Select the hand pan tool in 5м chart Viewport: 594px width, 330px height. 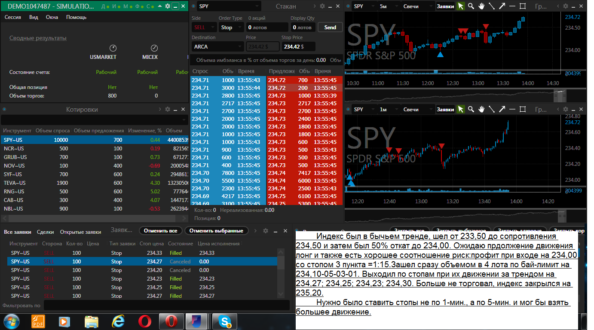coord(481,6)
